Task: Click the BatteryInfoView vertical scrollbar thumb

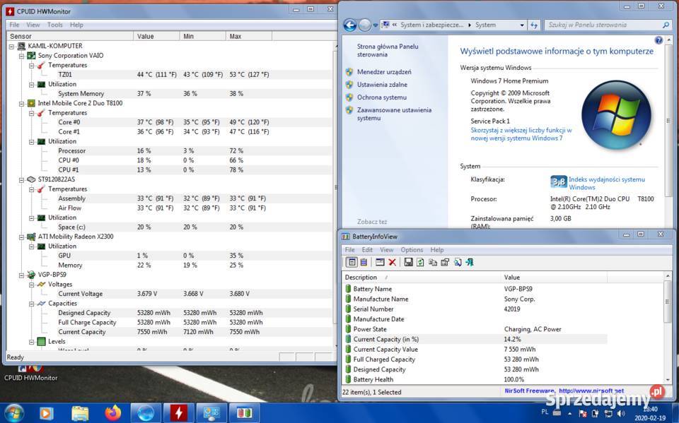Action: coord(667,301)
